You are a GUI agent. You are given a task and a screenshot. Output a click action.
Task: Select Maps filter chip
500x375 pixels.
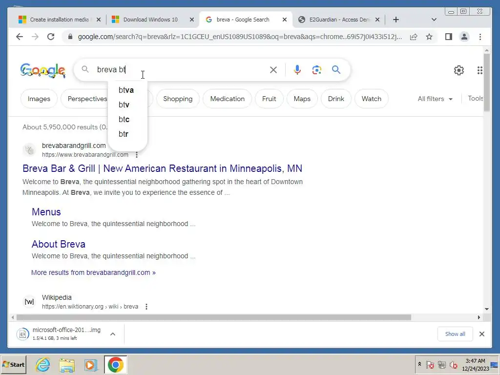point(302,99)
